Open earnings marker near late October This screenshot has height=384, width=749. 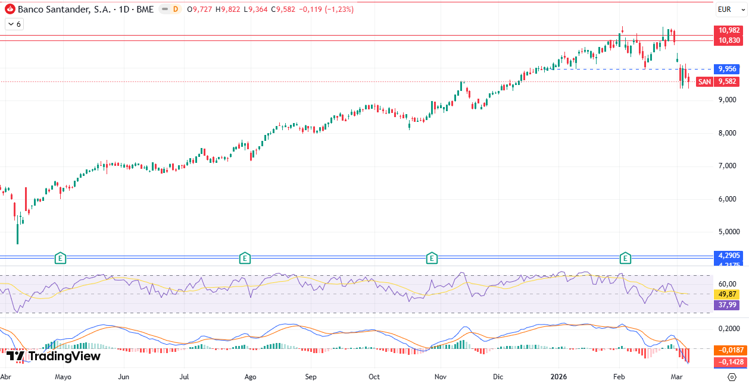[x=432, y=258]
